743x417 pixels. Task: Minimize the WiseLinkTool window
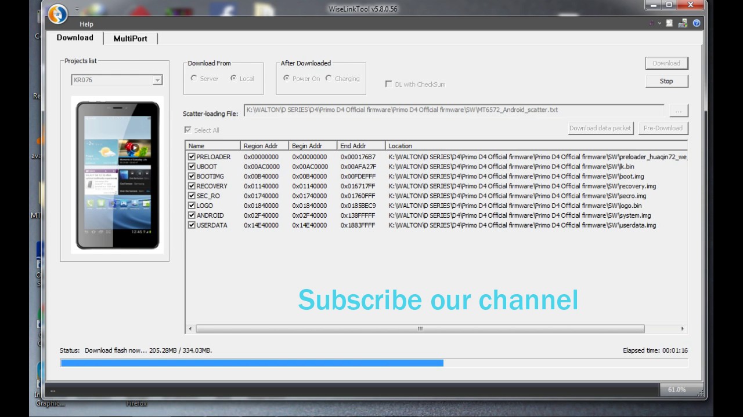click(652, 5)
